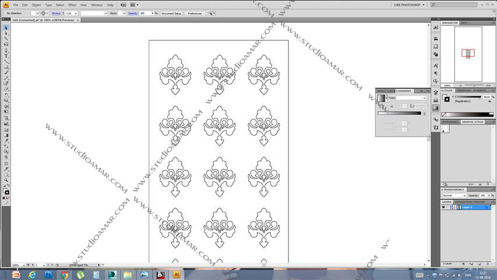Click the Document Setup button
The image size is (497, 280).
click(x=171, y=13)
